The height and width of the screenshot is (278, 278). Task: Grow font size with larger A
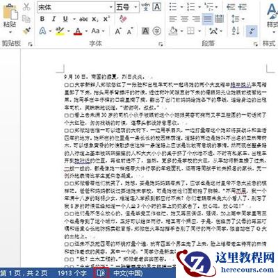pyautogui.click(x=118, y=31)
